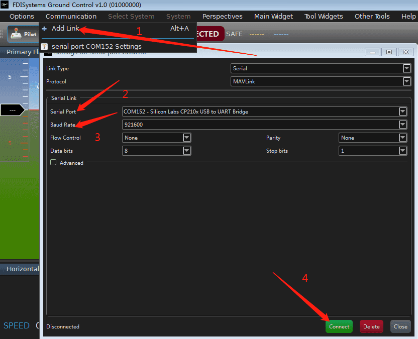Open the Serial Port COM152 dropdown
The image size is (418, 339).
[x=264, y=111]
